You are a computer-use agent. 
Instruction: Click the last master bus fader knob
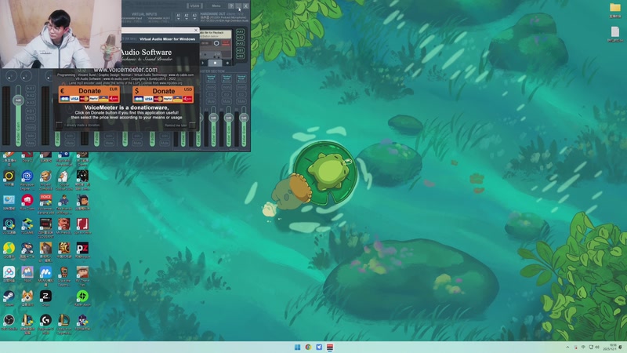244,118
